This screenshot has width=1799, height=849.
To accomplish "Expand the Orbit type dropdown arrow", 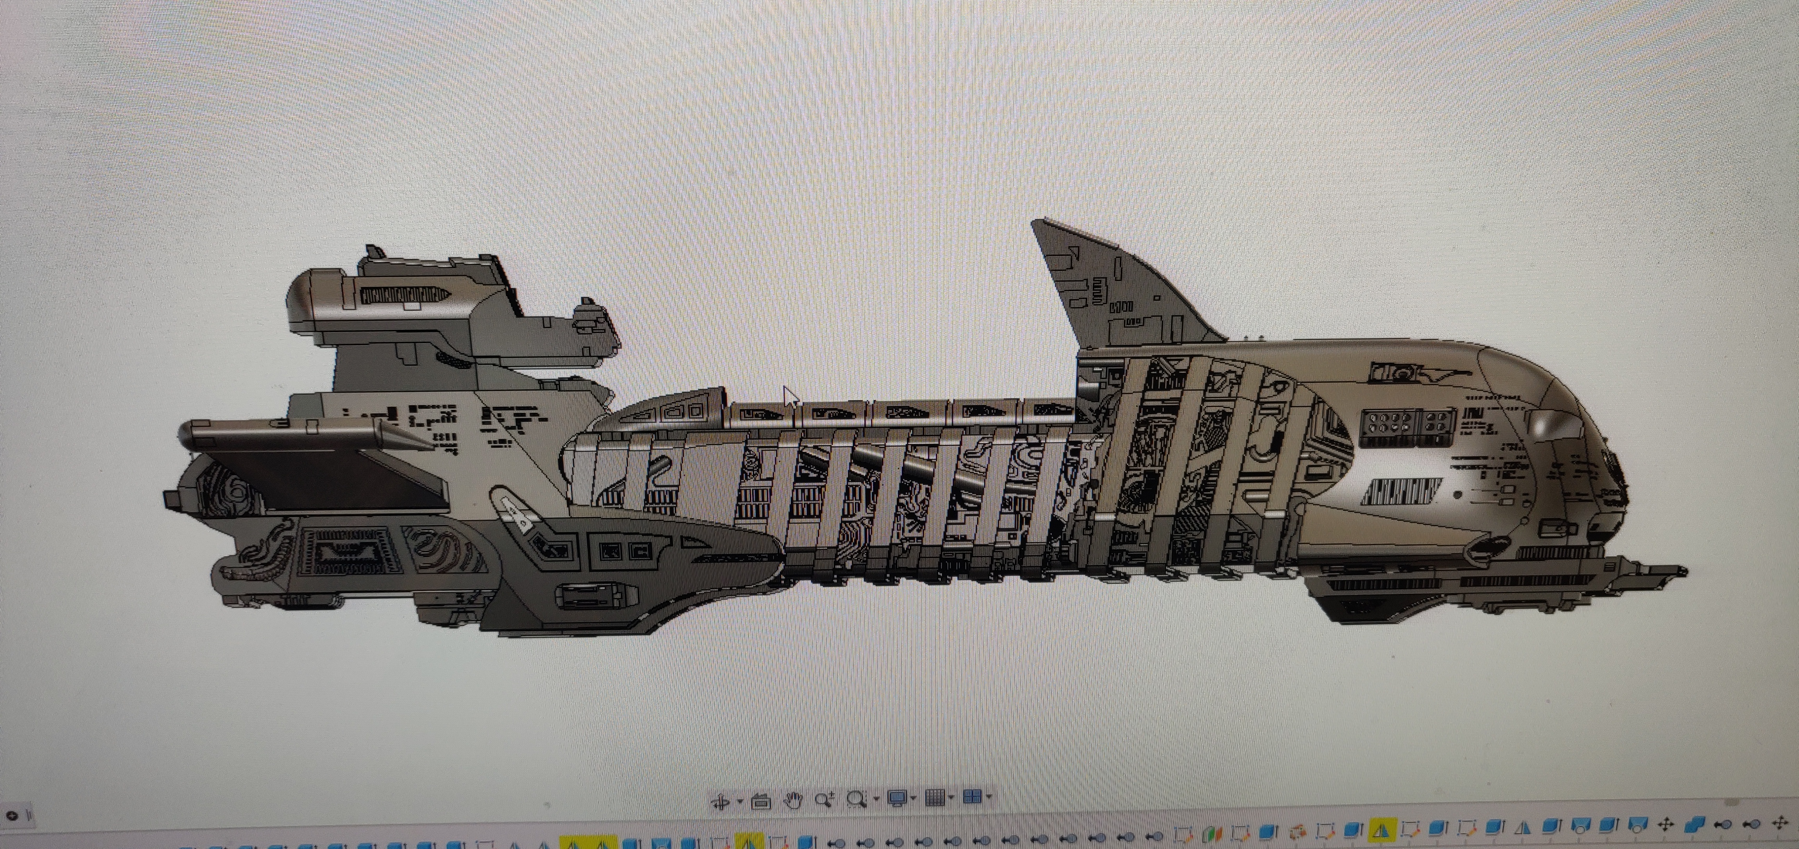I will click(x=740, y=801).
